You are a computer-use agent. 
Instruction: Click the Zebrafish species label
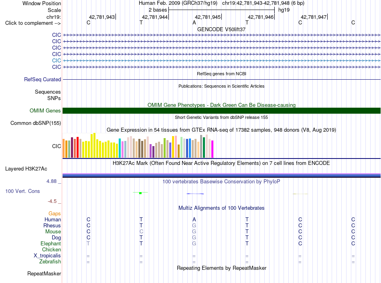50,262
